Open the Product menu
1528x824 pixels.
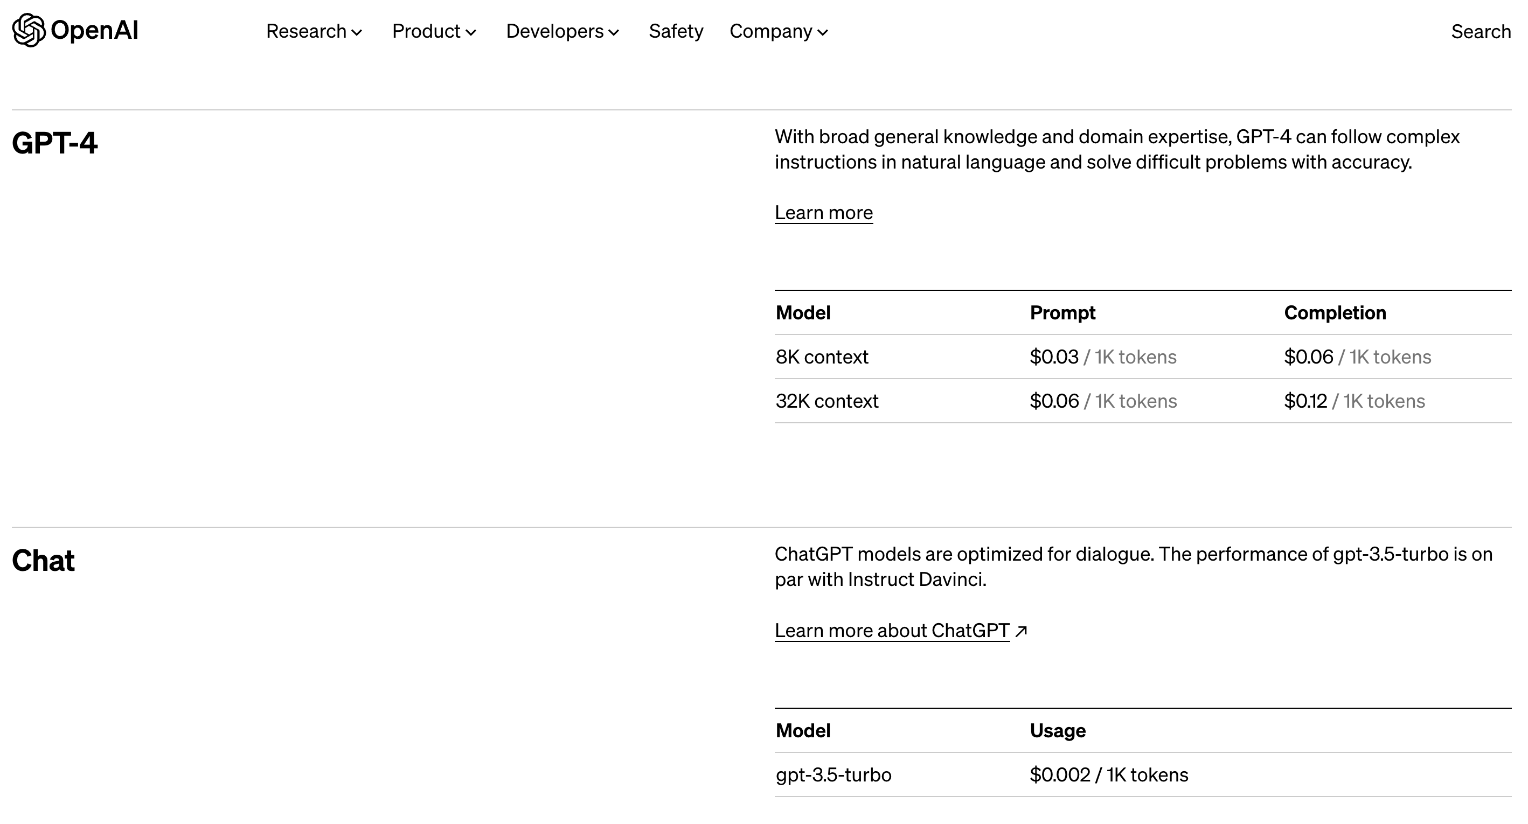pyautogui.click(x=427, y=31)
